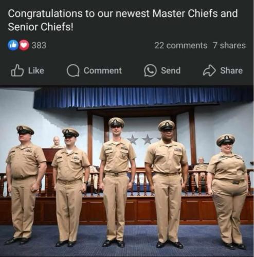This screenshot has height=257, width=254.
Task: Click the leftmost chief in photo
Action: pyautogui.click(x=26, y=185)
